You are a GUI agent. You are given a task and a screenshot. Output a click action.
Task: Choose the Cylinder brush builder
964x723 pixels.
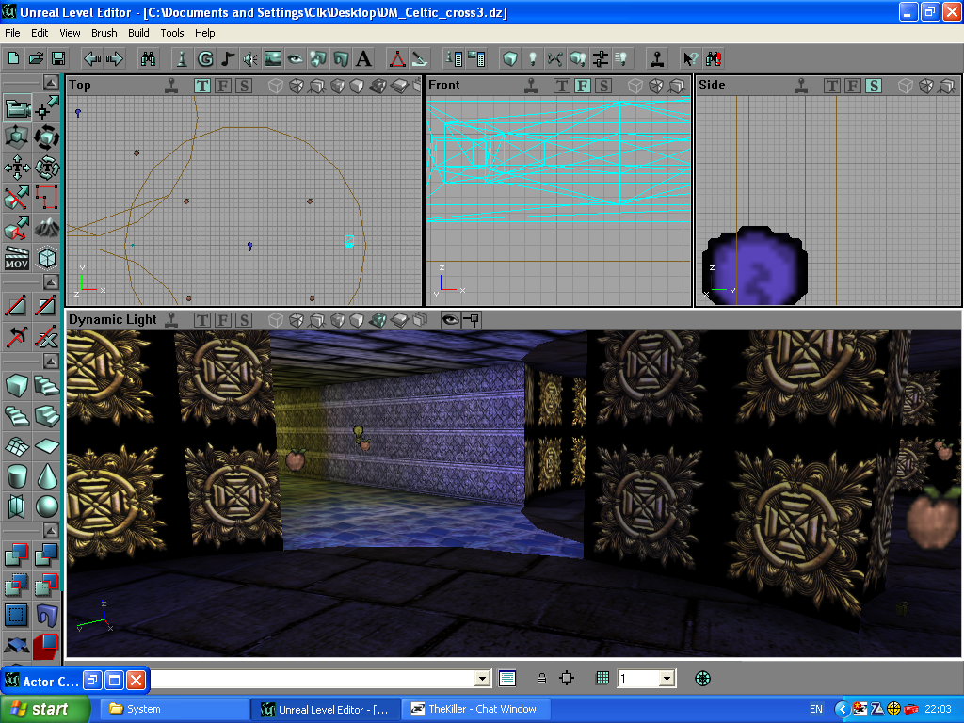[x=17, y=477]
